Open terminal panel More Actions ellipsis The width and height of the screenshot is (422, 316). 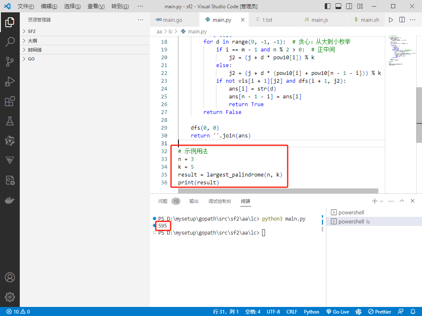pyautogui.click(x=391, y=201)
